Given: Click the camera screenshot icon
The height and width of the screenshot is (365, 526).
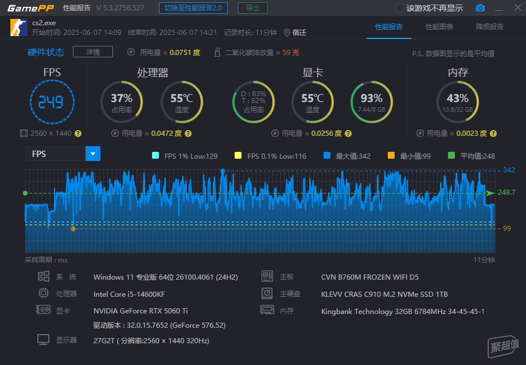Looking at the screenshot, I should pyautogui.click(x=480, y=7).
